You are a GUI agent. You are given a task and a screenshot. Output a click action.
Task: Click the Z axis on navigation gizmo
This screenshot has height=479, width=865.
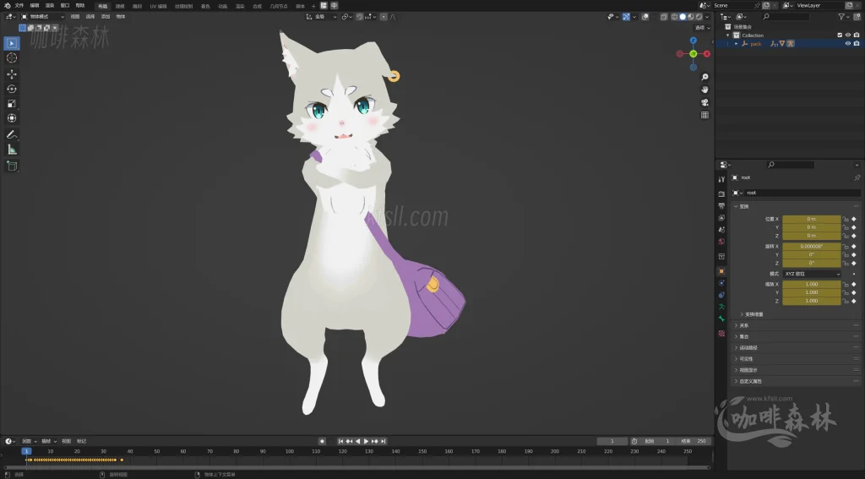[694, 41]
